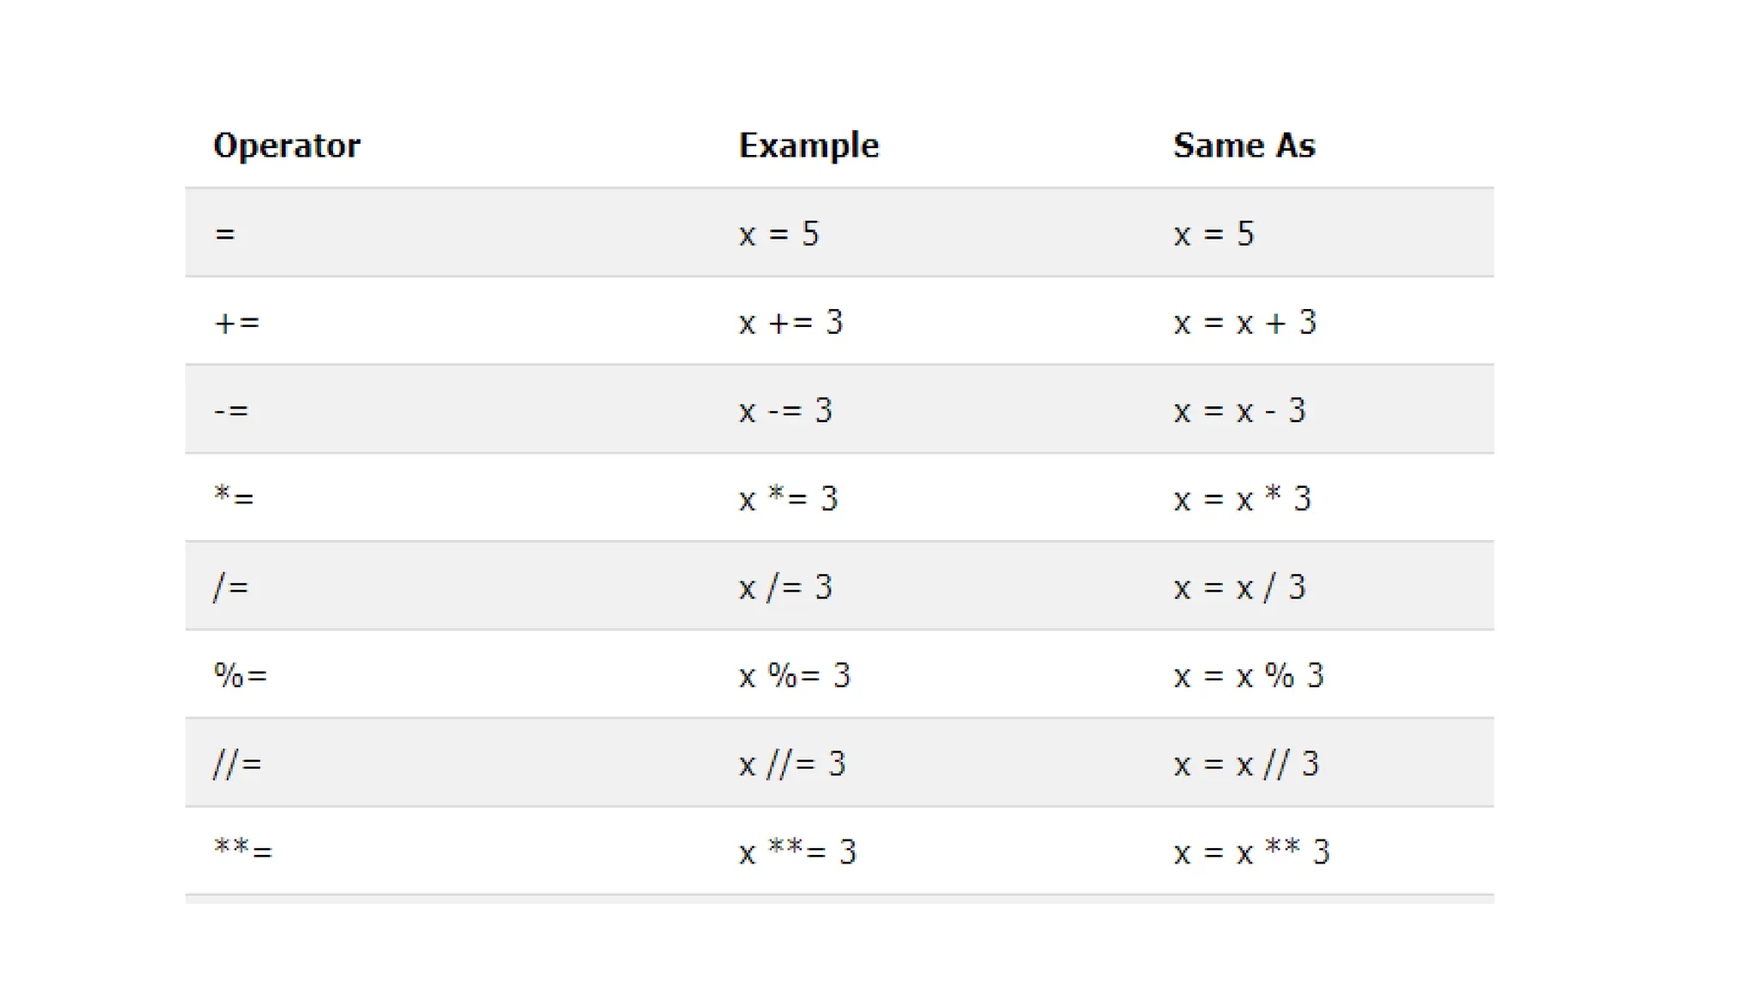Click the example text x += 3
This screenshot has width=1754, height=986.
790,323
